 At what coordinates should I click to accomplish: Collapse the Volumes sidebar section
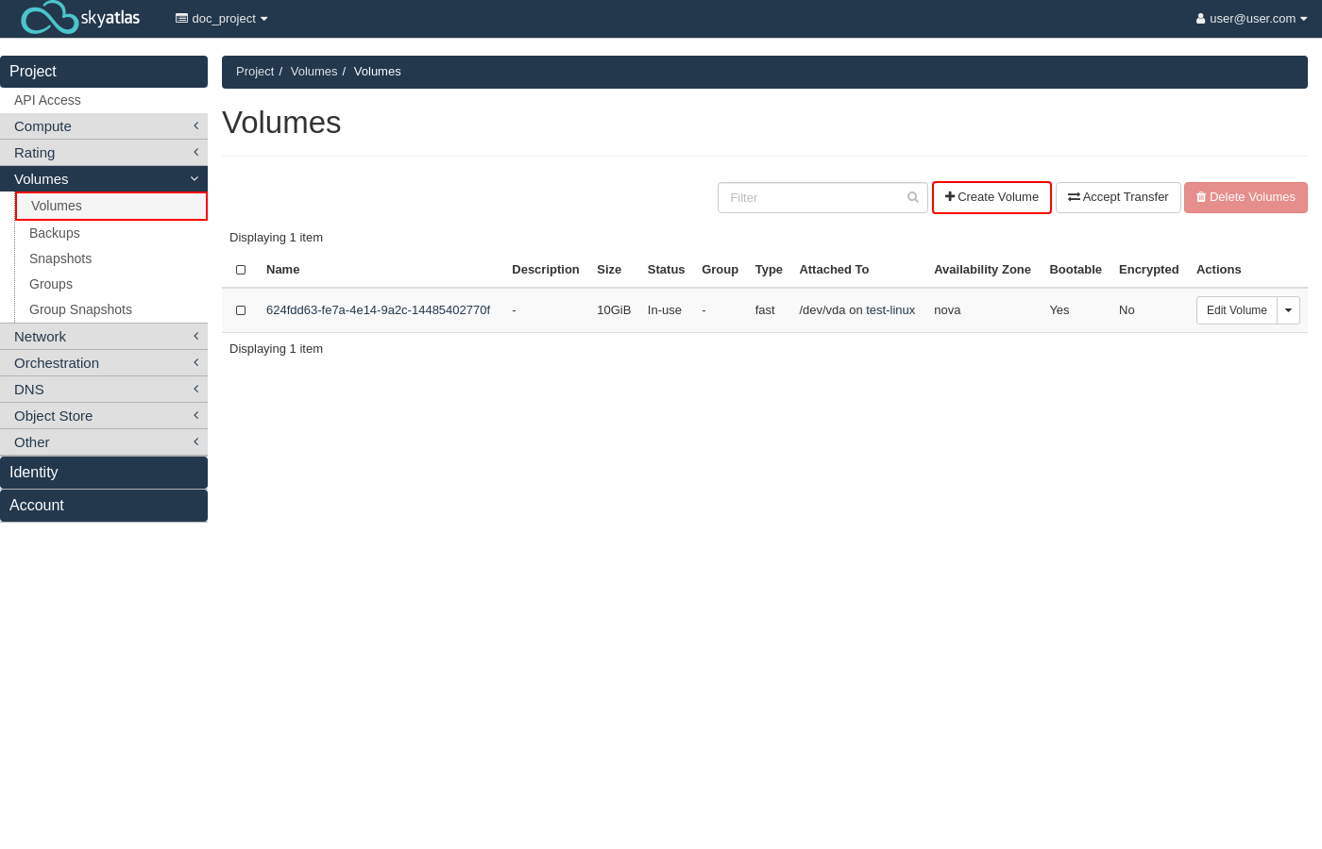point(104,179)
